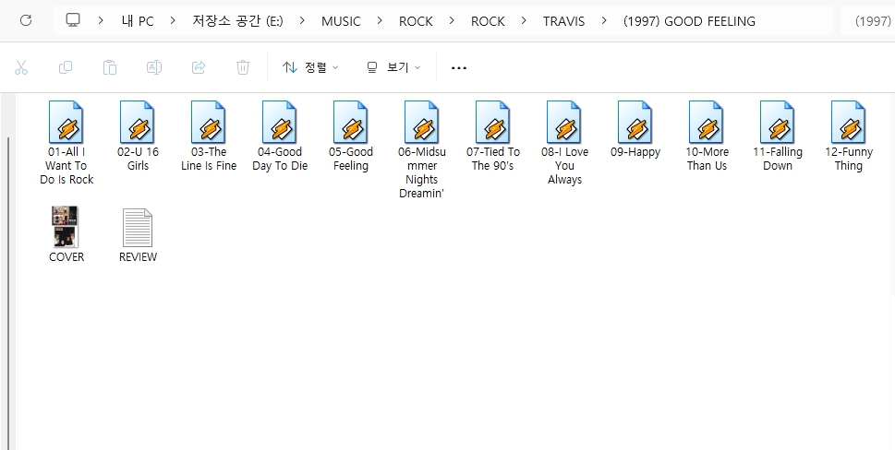This screenshot has width=895, height=450.
Task: Open the 정렬 sort dropdown
Action: coord(310,67)
